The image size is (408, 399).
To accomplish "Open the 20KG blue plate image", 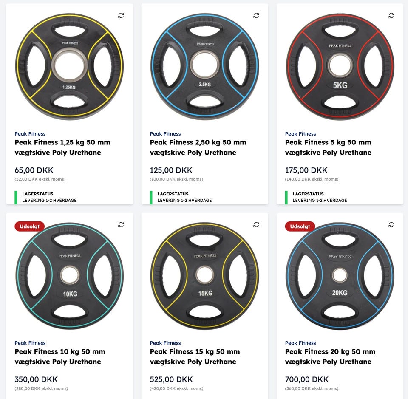I will tap(340, 275).
